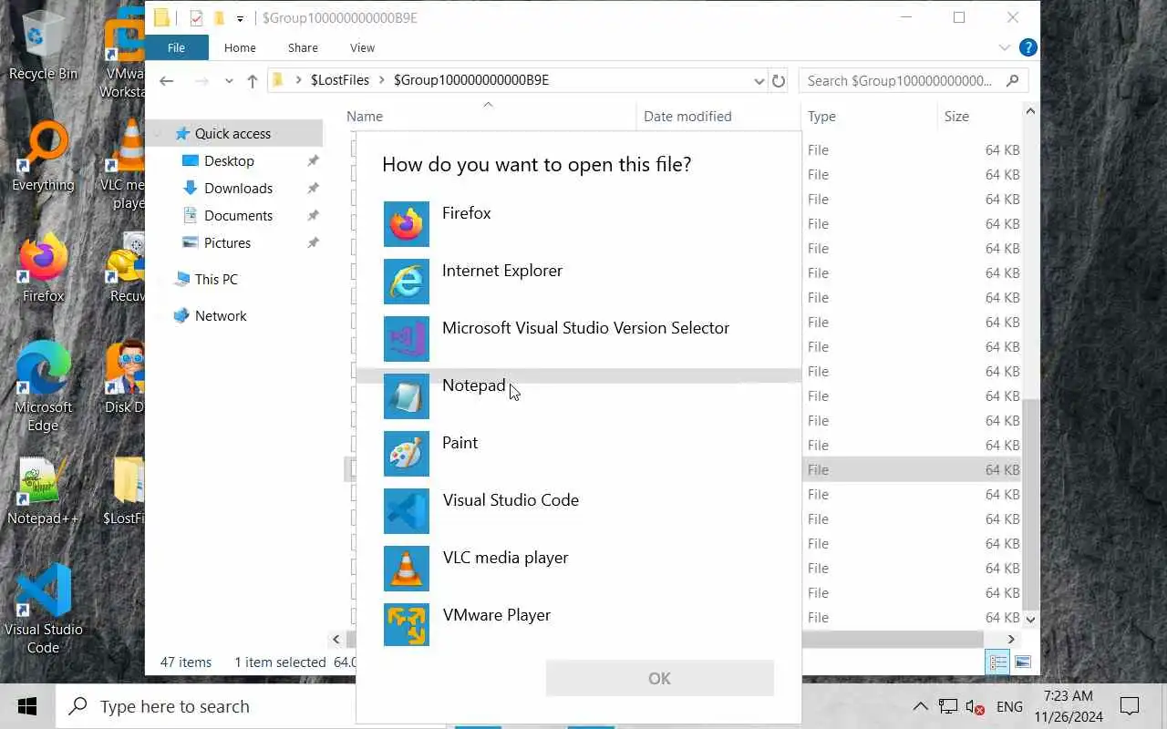Sort by the Size column header
This screenshot has height=729, width=1167.
tap(978, 116)
